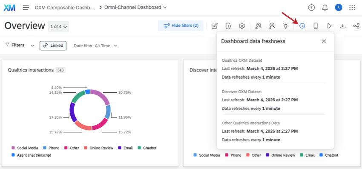Click the XM logo
Screen dimensions: 362x169
(x=9, y=8)
